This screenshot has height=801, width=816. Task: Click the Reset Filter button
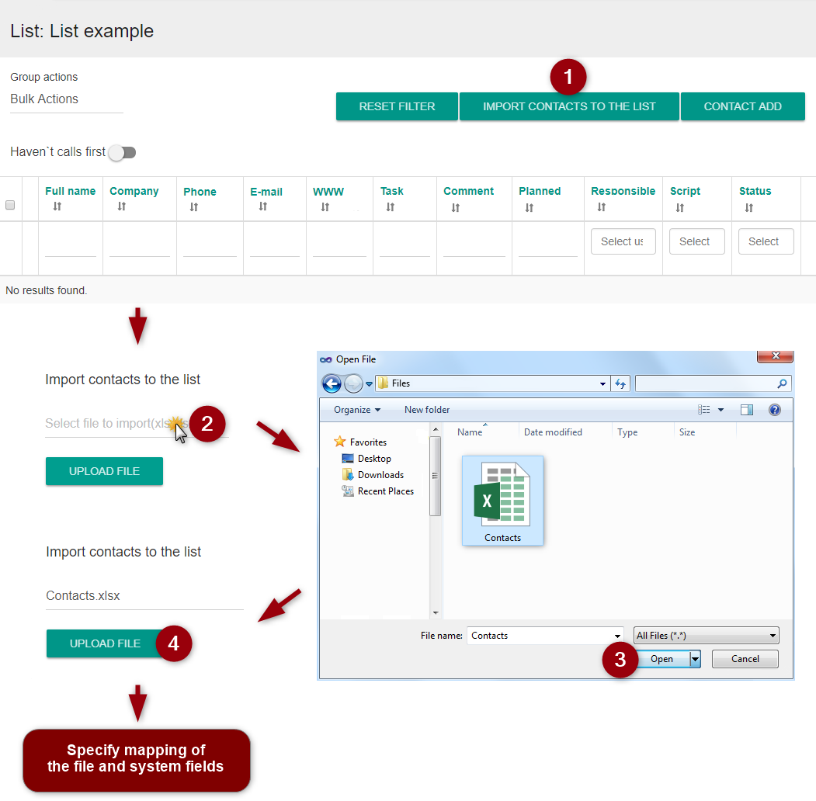click(397, 106)
